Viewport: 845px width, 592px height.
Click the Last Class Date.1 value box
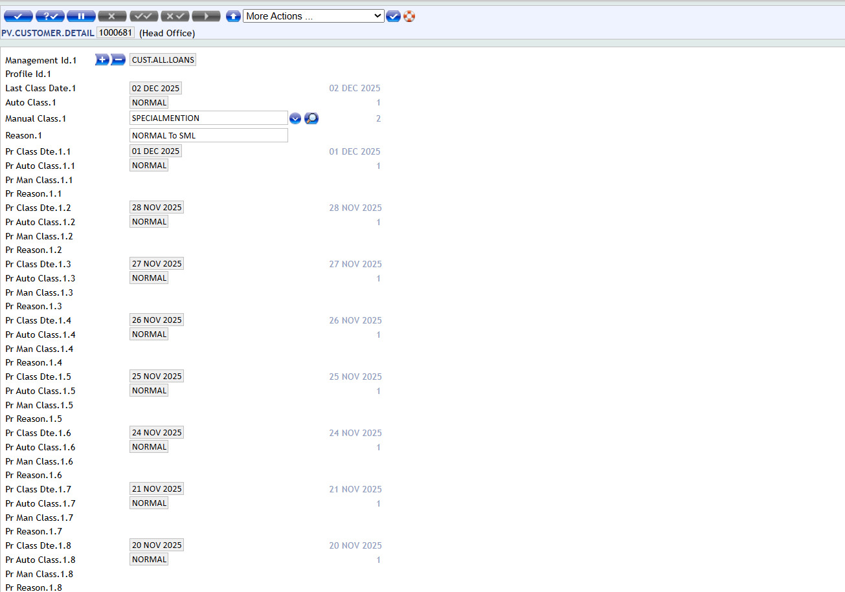point(155,88)
